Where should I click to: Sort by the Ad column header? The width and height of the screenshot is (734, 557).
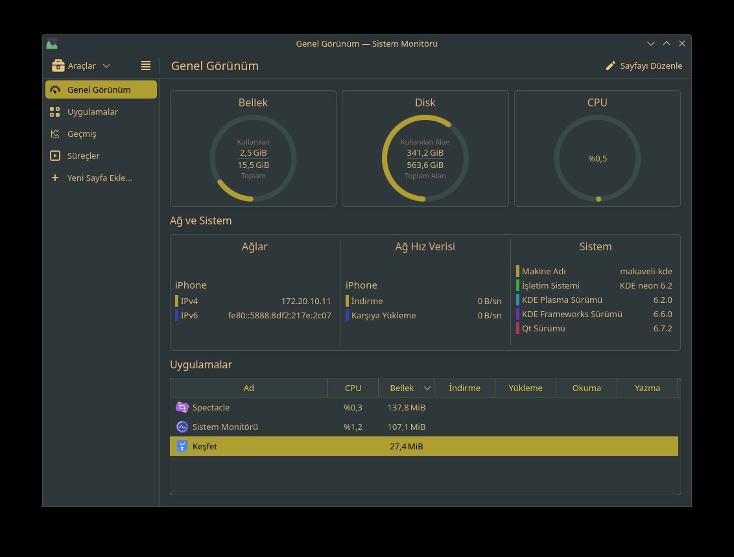[x=248, y=388]
